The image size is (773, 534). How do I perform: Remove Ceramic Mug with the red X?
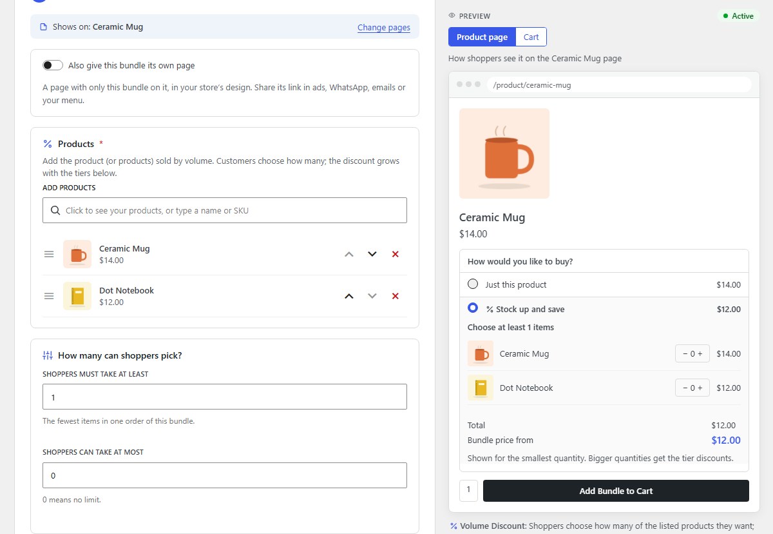pos(396,254)
